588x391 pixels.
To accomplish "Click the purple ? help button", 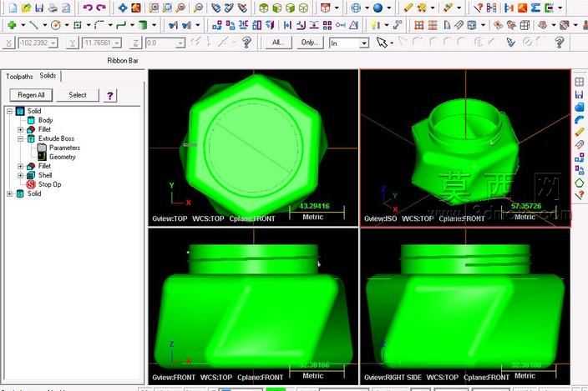I will [110, 96].
